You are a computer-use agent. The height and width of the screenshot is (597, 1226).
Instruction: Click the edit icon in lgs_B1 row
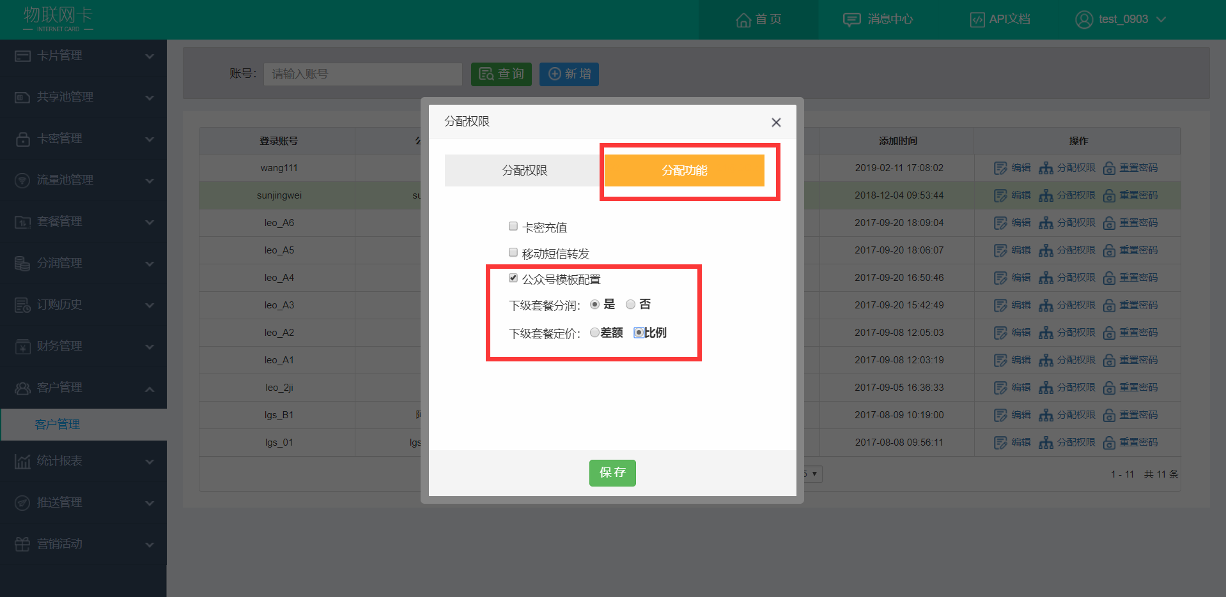click(1000, 416)
